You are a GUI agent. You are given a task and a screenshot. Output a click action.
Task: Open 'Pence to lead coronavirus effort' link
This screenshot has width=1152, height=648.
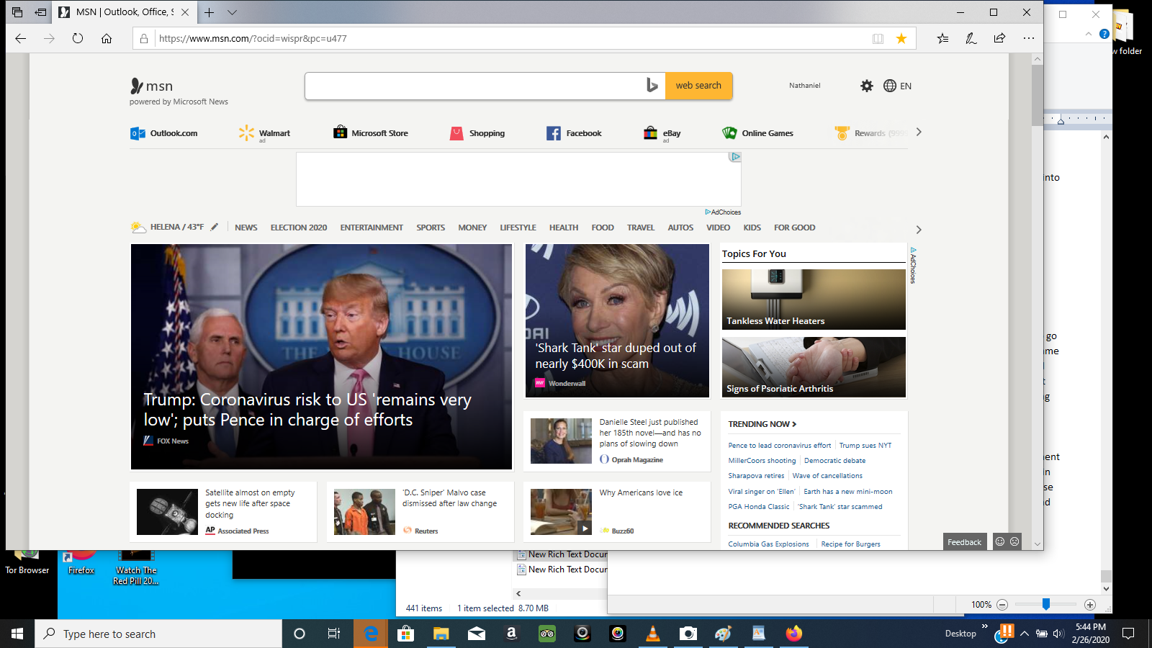point(779,446)
